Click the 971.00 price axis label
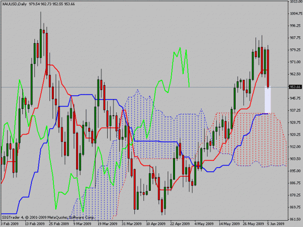This screenshot has height=227, width=303. (x=296, y=62)
